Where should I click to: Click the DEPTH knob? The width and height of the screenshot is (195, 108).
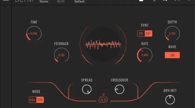172,34
